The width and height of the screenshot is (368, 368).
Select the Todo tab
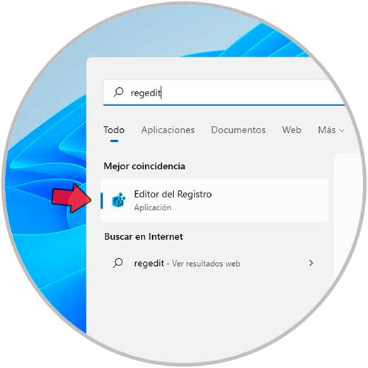click(x=114, y=130)
